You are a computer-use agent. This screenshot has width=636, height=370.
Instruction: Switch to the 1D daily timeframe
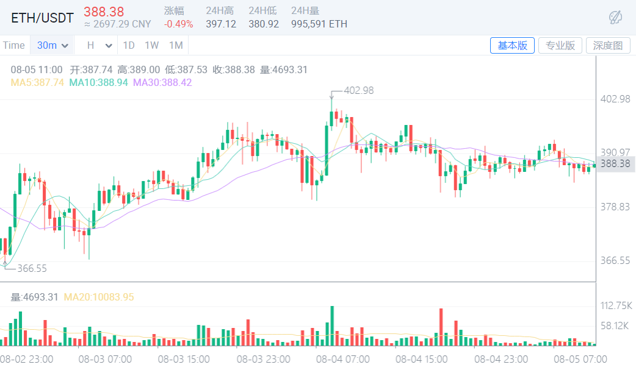click(128, 45)
